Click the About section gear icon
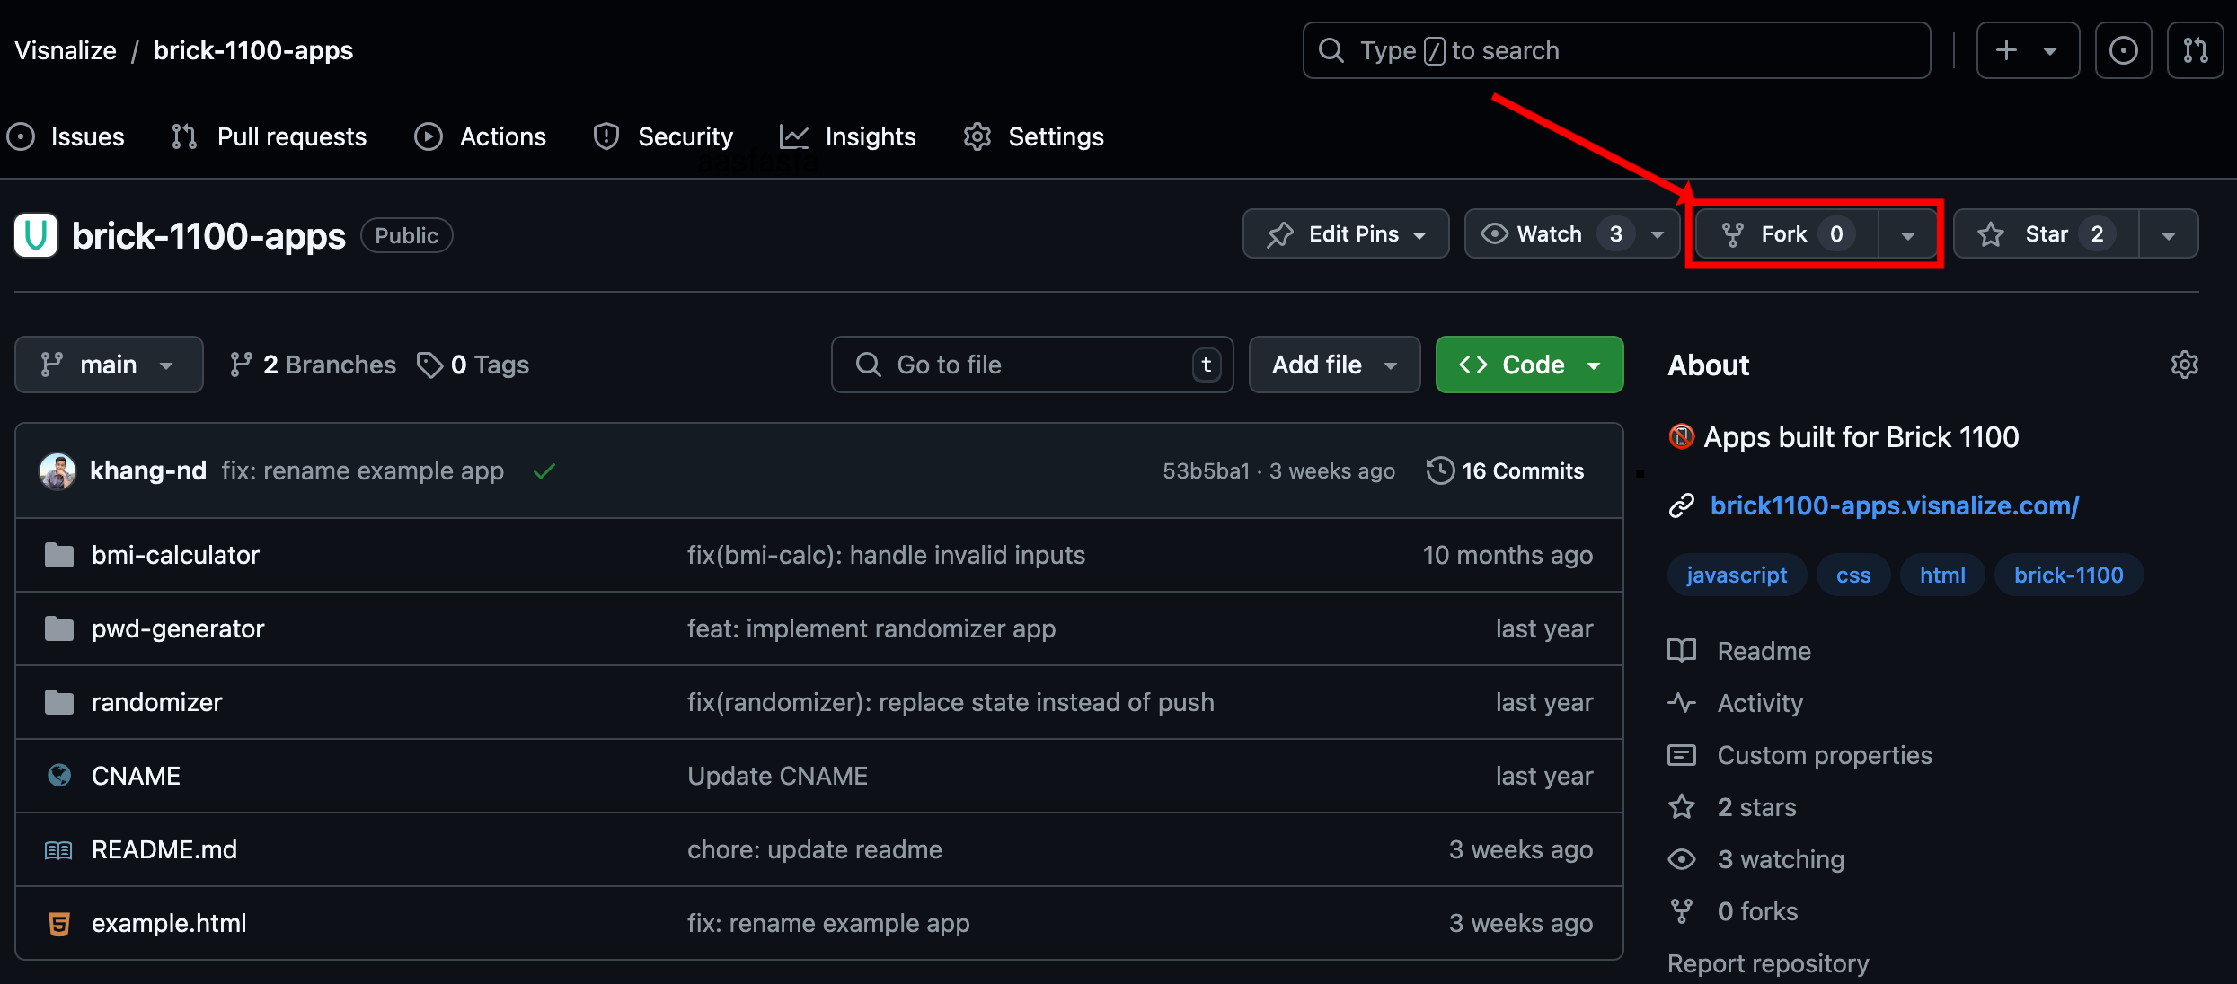The width and height of the screenshot is (2237, 984). [x=2184, y=365]
